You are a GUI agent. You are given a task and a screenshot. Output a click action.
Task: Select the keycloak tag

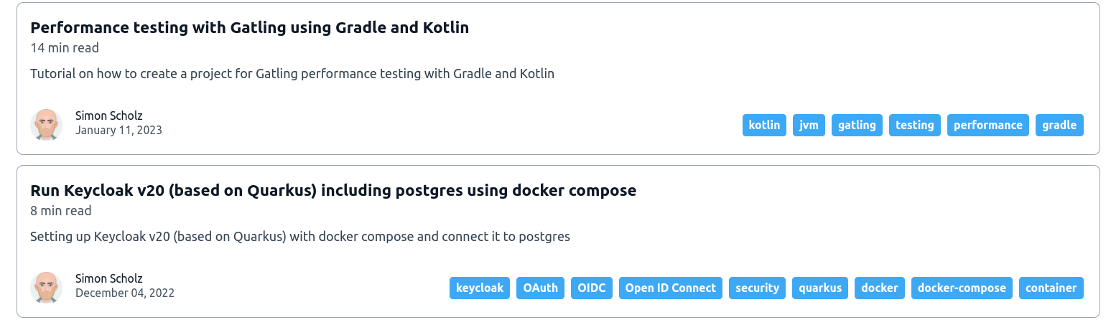480,288
